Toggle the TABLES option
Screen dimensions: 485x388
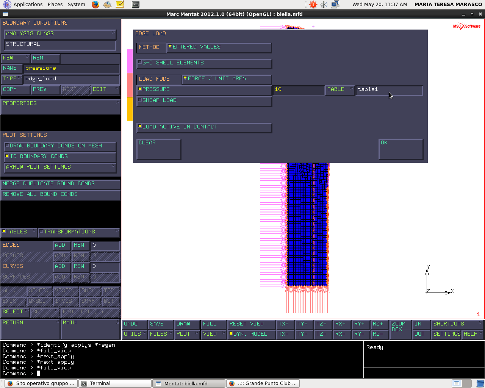[x=19, y=232]
